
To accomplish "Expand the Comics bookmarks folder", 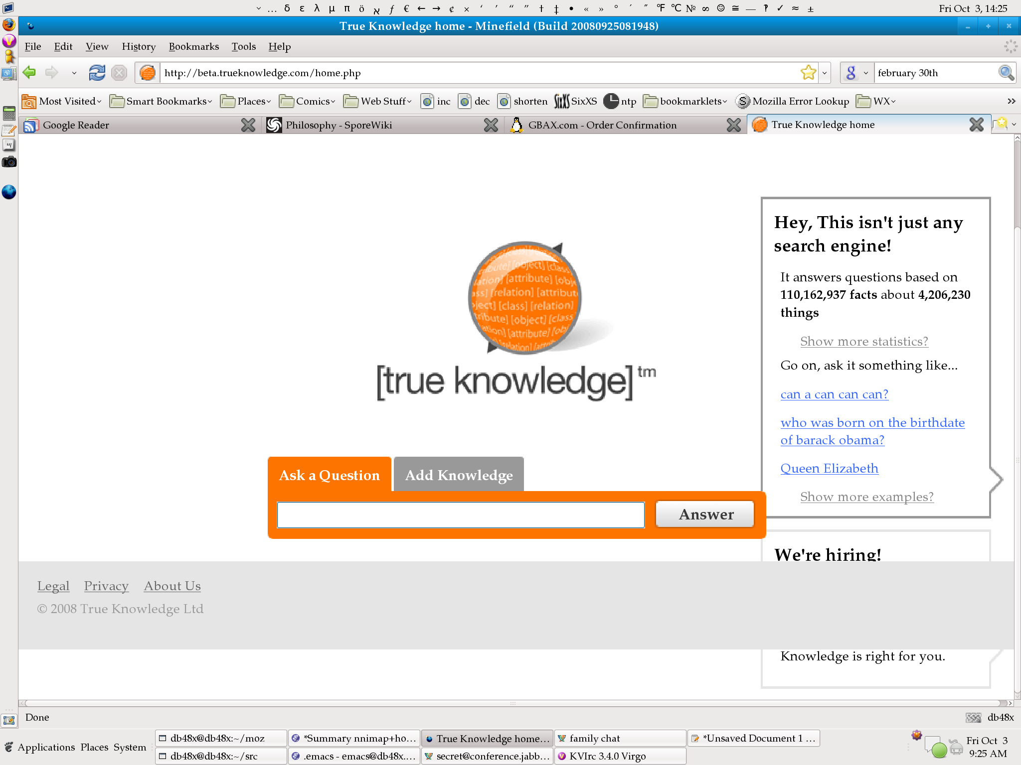I will (x=308, y=101).
